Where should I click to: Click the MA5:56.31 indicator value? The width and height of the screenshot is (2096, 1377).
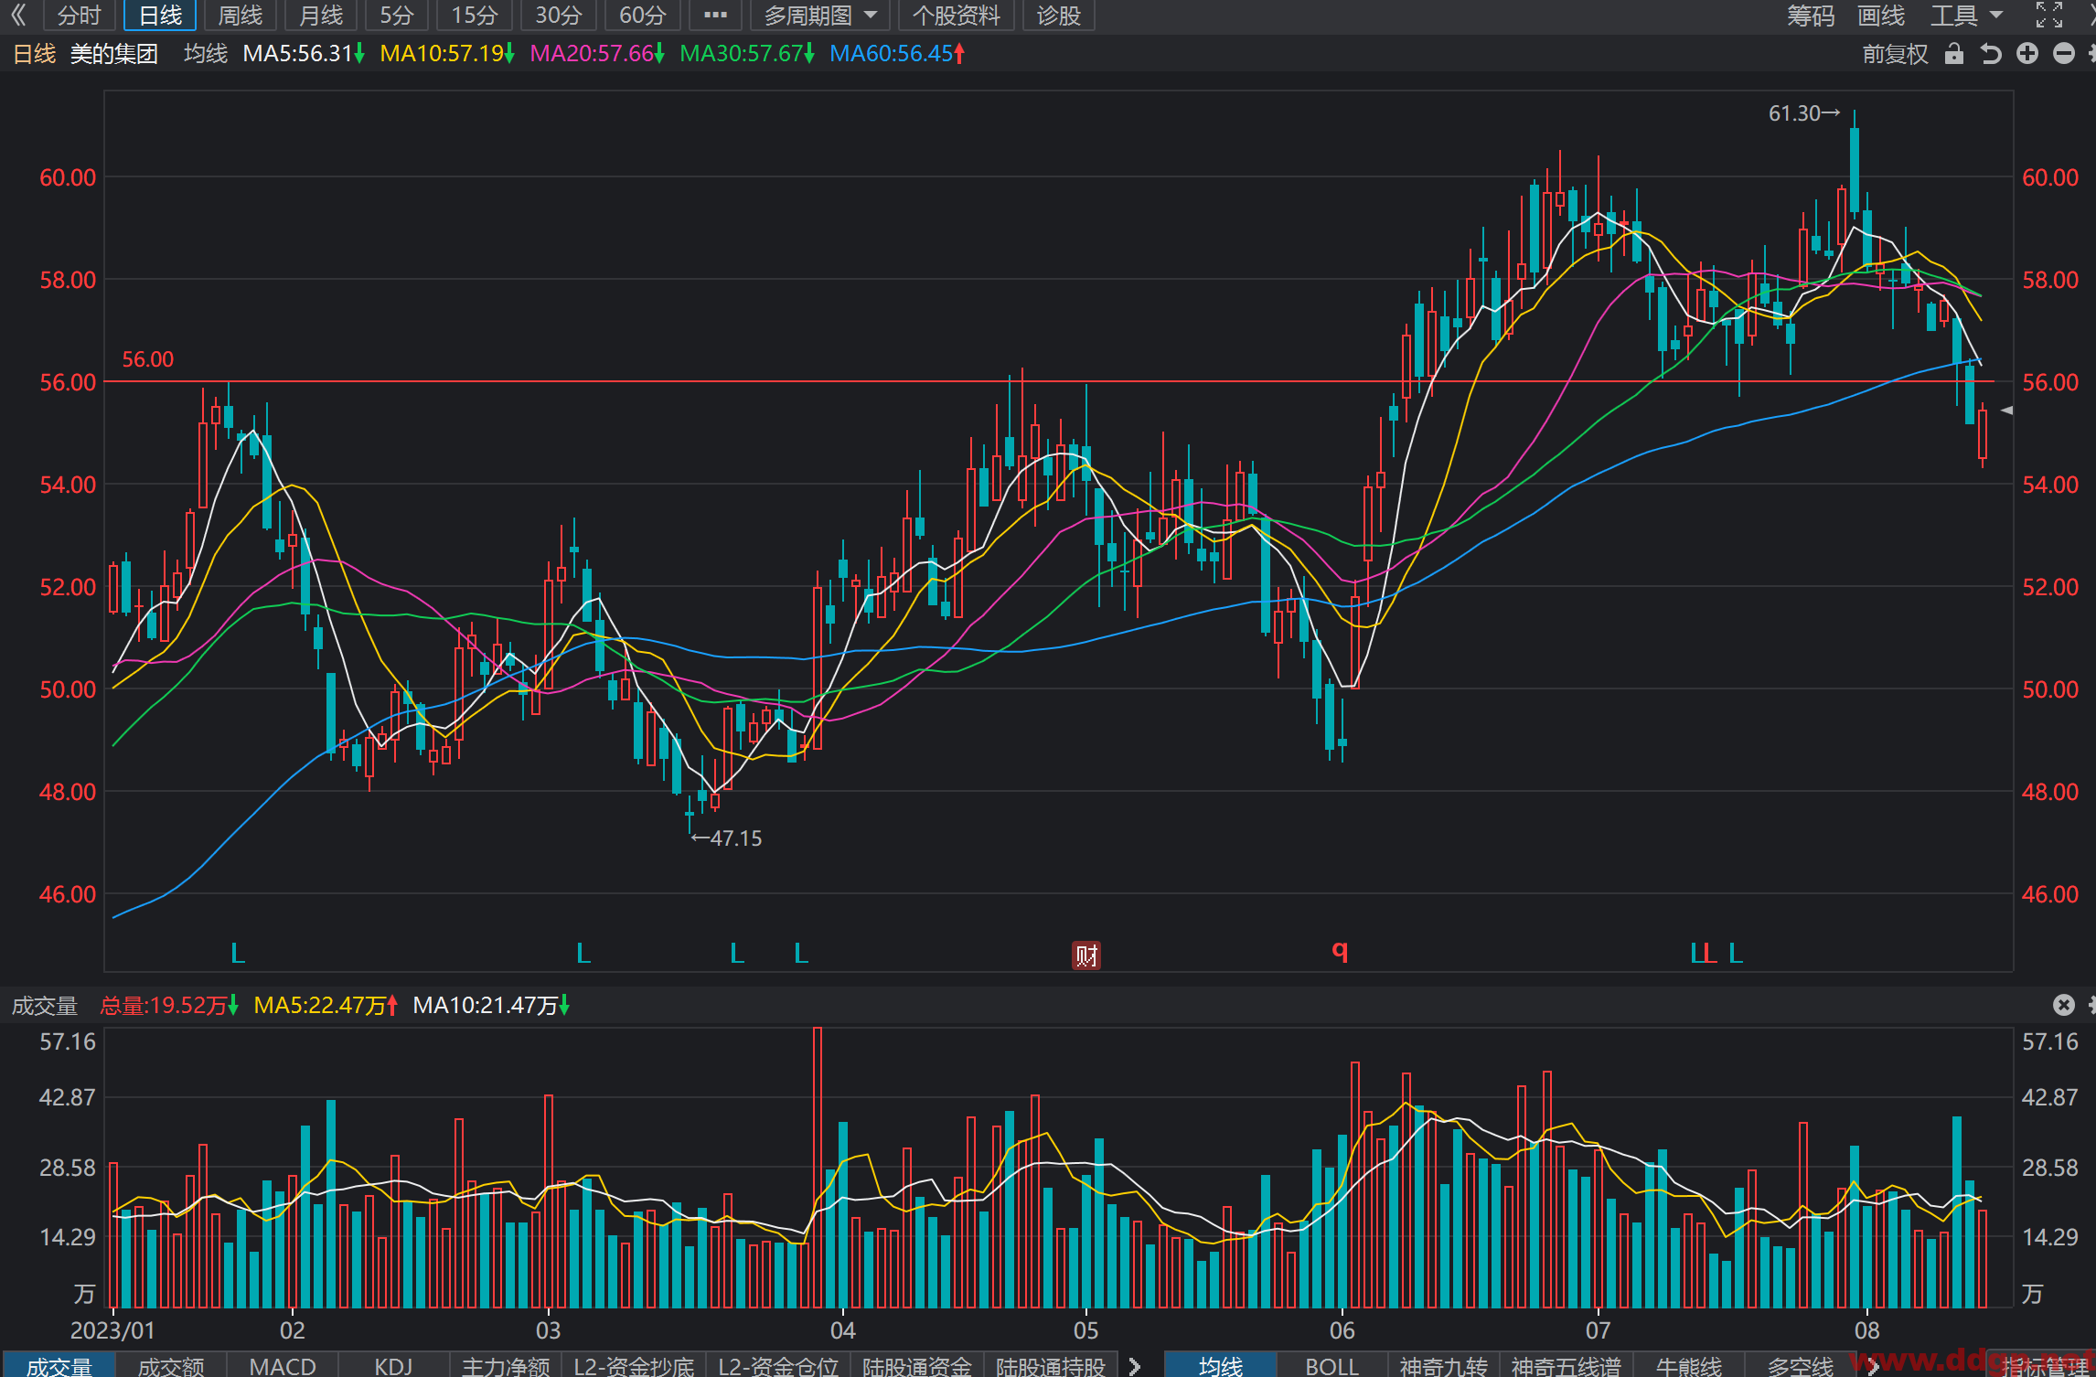click(304, 54)
